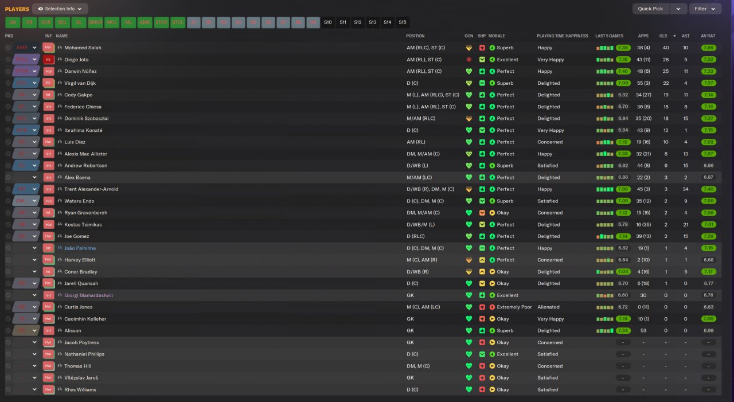Toggle selection tick for Curtis Jones
This screenshot has height=402, width=734.
click(x=8, y=307)
